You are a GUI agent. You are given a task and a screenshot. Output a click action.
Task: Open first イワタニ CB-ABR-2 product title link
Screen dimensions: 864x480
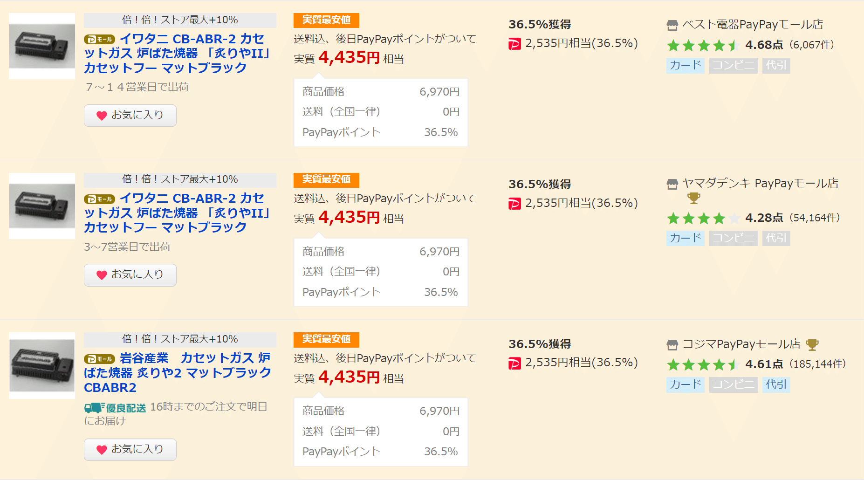177,53
